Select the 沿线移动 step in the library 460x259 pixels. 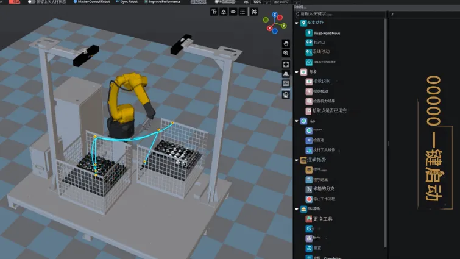pyautogui.click(x=317, y=52)
